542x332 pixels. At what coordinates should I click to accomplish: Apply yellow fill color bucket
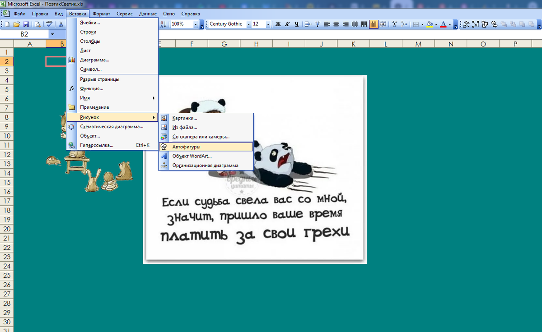click(430, 24)
